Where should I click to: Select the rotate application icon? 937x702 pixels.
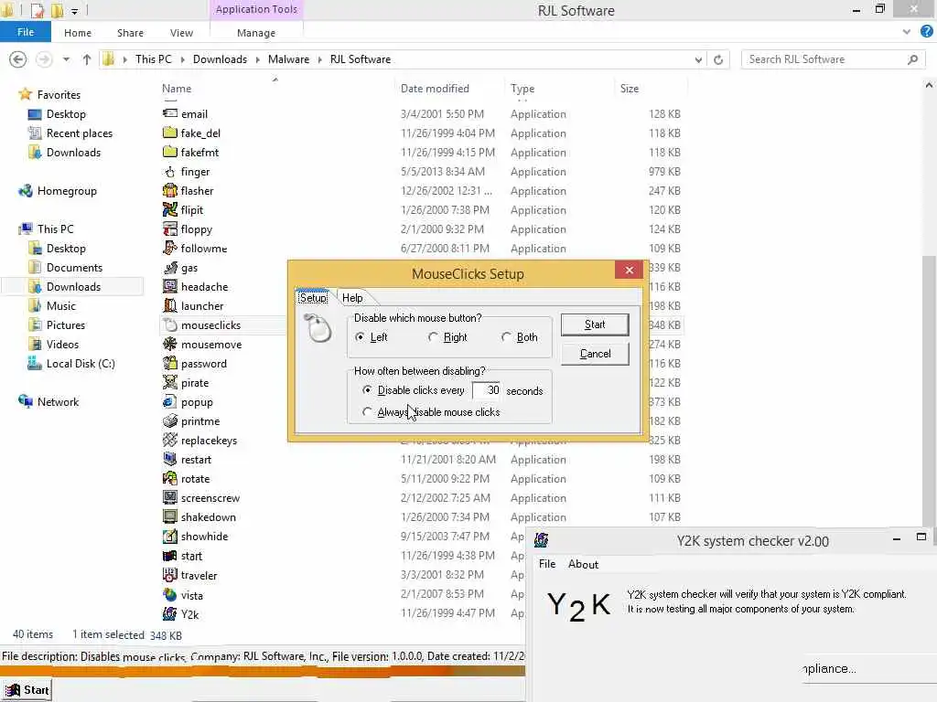(x=170, y=478)
